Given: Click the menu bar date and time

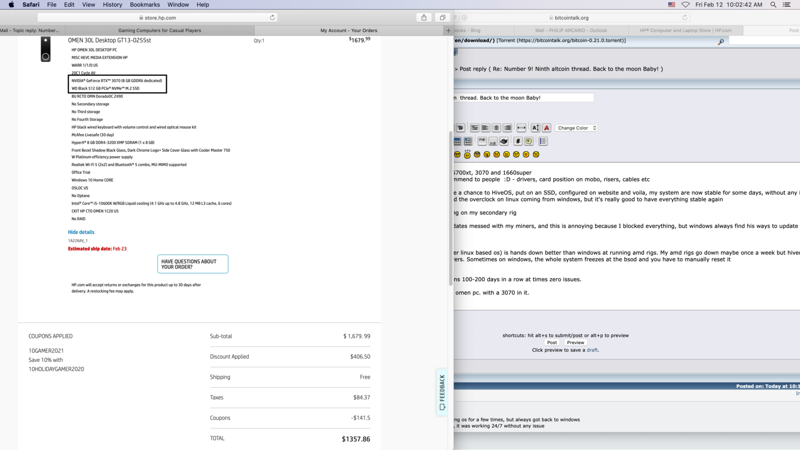Looking at the screenshot, I should pos(728,4).
